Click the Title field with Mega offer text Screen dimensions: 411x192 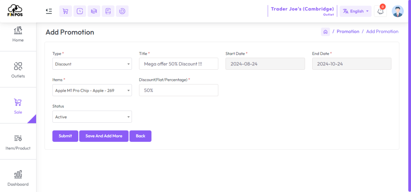(179, 64)
